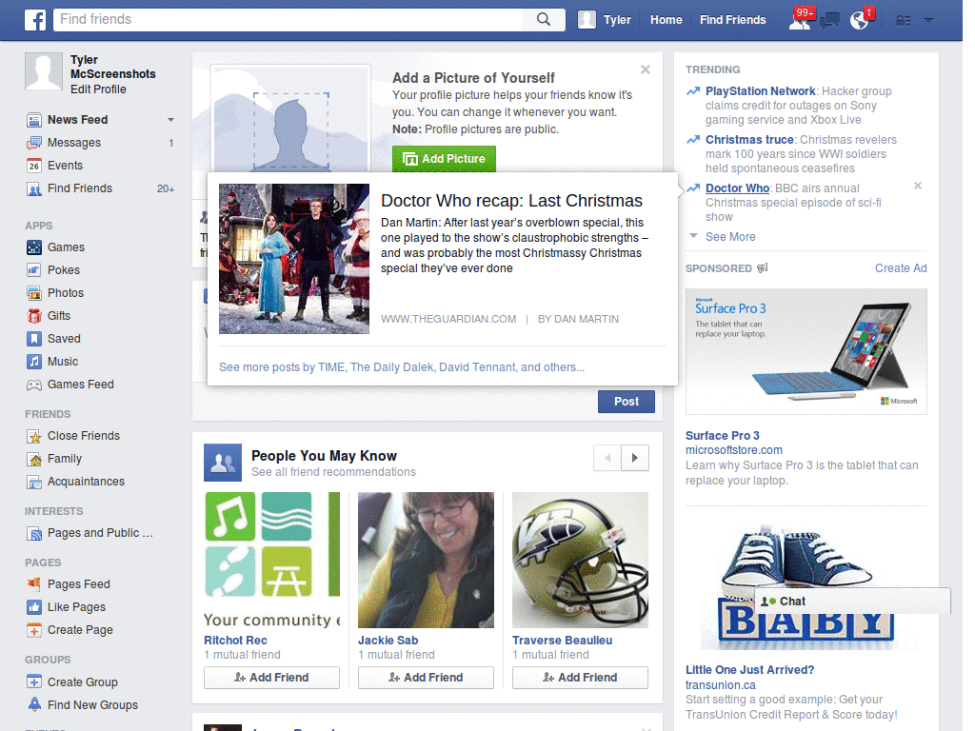
Task: Click the Close Friends star icon
Action: pos(34,436)
